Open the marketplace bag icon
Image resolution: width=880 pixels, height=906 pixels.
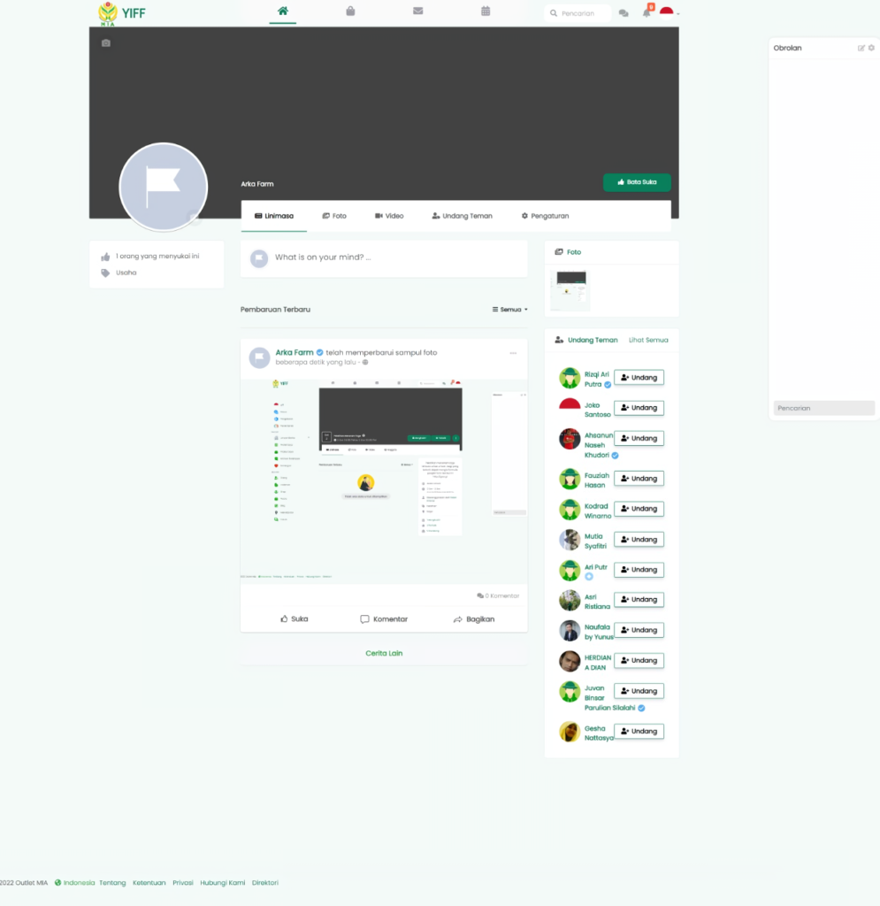350,11
